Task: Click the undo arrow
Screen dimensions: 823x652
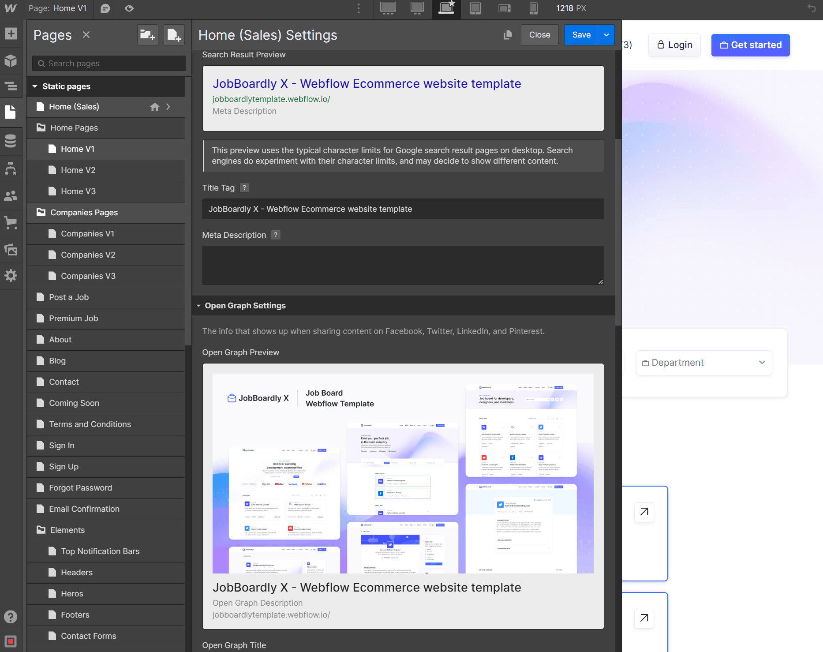Action: coord(812,8)
